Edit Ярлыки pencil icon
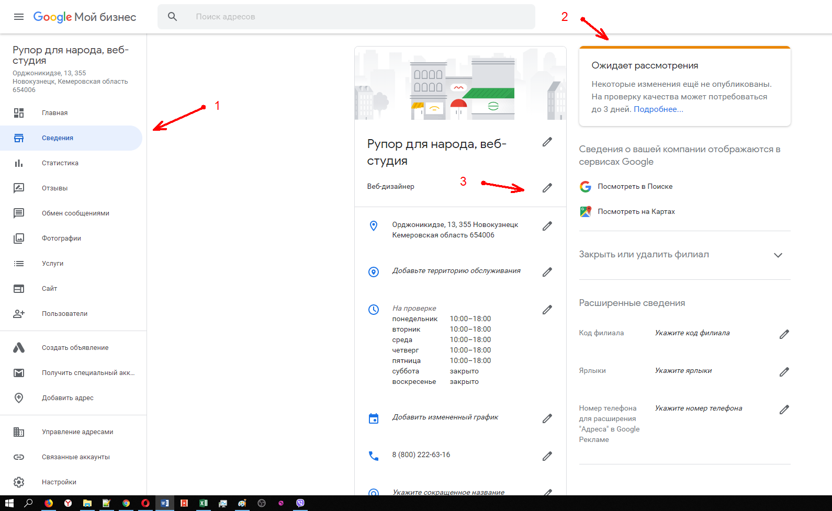Viewport: 832px width, 511px height. [784, 372]
